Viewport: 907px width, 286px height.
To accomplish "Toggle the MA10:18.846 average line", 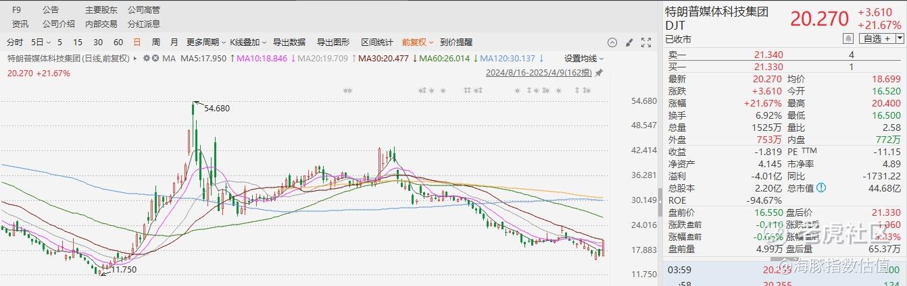I will pos(261,59).
